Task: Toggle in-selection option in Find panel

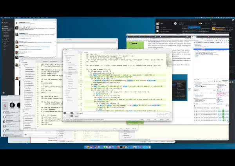Action: point(74,113)
